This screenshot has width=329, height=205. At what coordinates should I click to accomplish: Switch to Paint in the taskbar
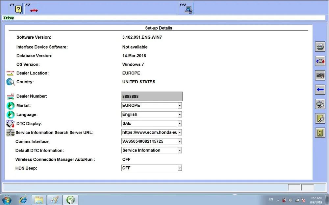55,200
